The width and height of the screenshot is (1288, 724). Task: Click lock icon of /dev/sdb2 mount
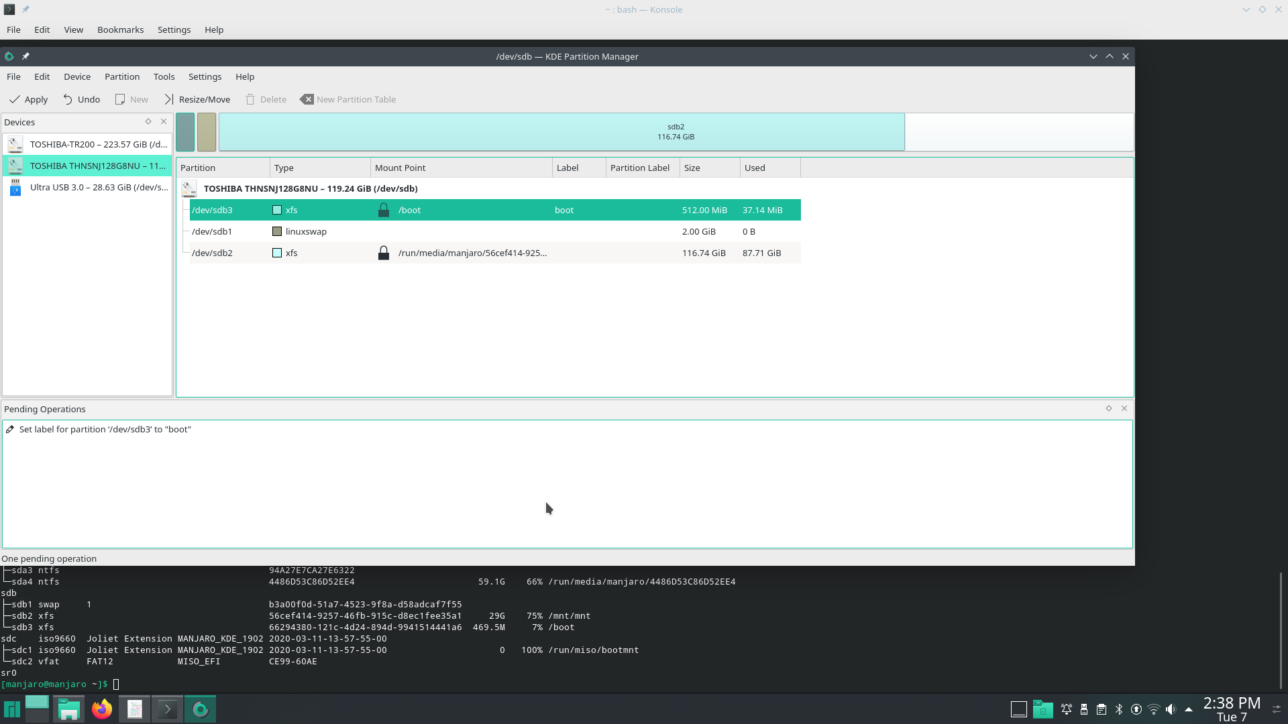point(384,253)
